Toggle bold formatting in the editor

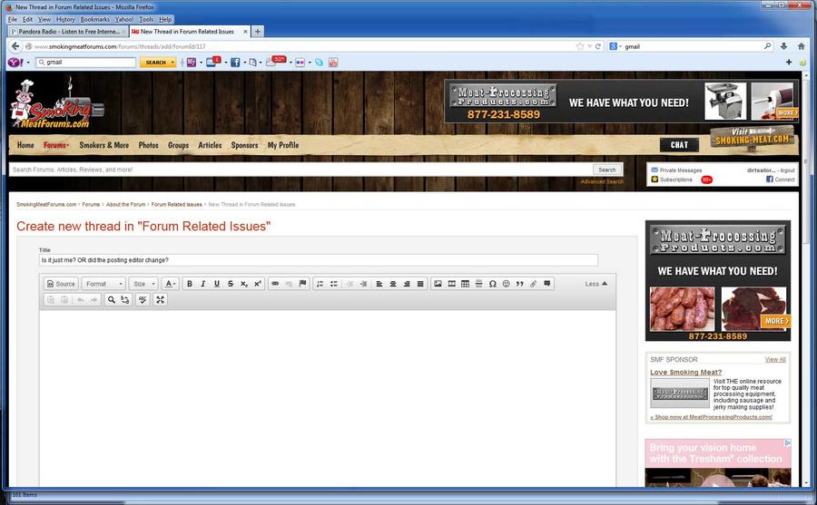(x=190, y=284)
